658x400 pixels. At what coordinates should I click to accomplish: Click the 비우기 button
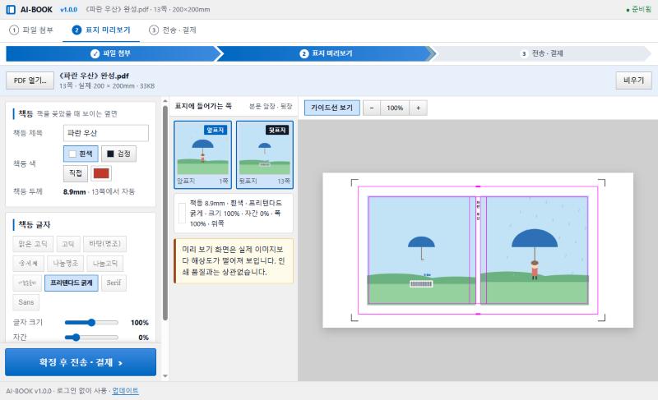[633, 80]
